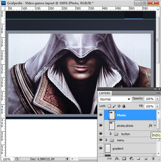Close the Video games layout document
161x162 pixels.
pos(153,3)
